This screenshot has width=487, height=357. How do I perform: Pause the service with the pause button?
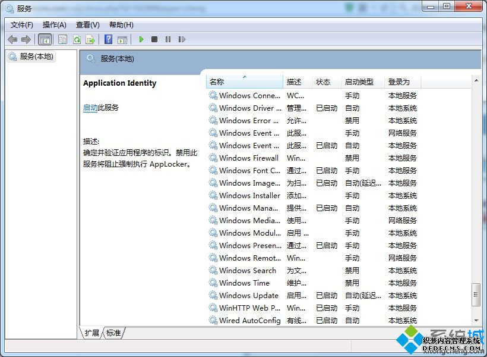tap(168, 39)
